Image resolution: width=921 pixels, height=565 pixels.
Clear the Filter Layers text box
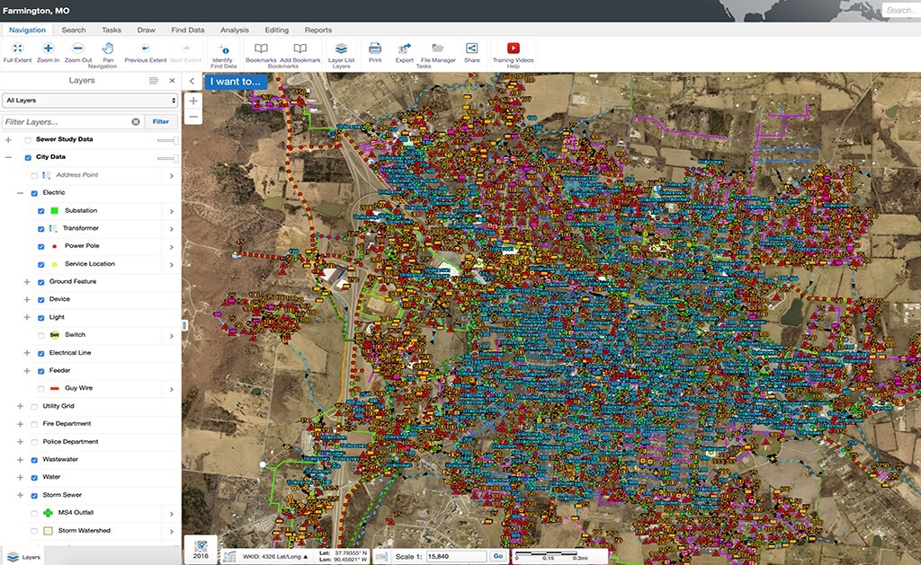(x=136, y=121)
